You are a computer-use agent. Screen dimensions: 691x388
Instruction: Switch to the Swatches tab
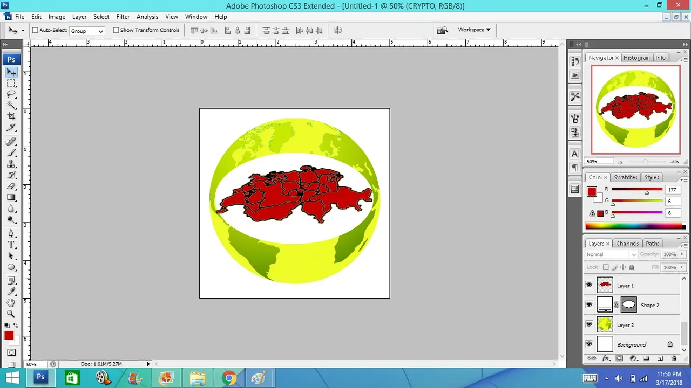626,177
